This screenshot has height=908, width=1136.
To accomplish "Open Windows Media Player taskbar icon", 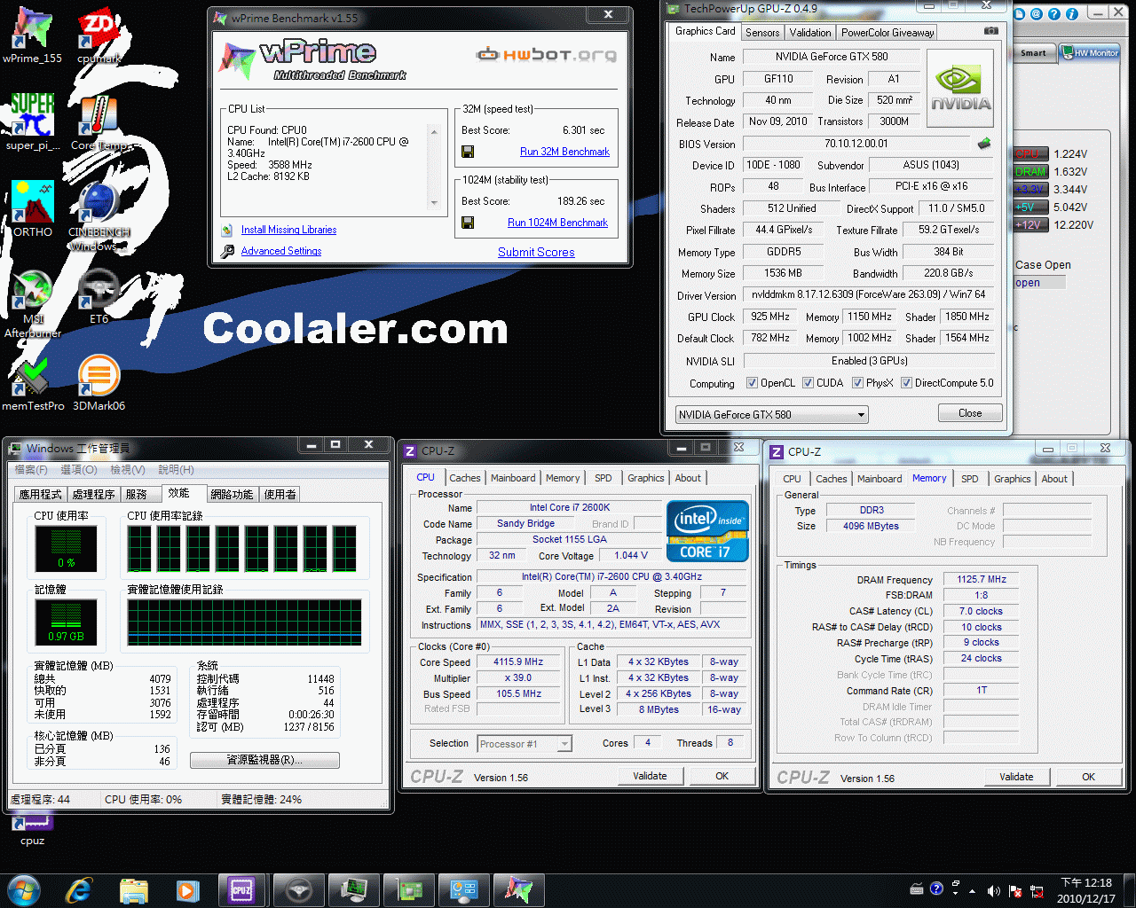I will (187, 889).
